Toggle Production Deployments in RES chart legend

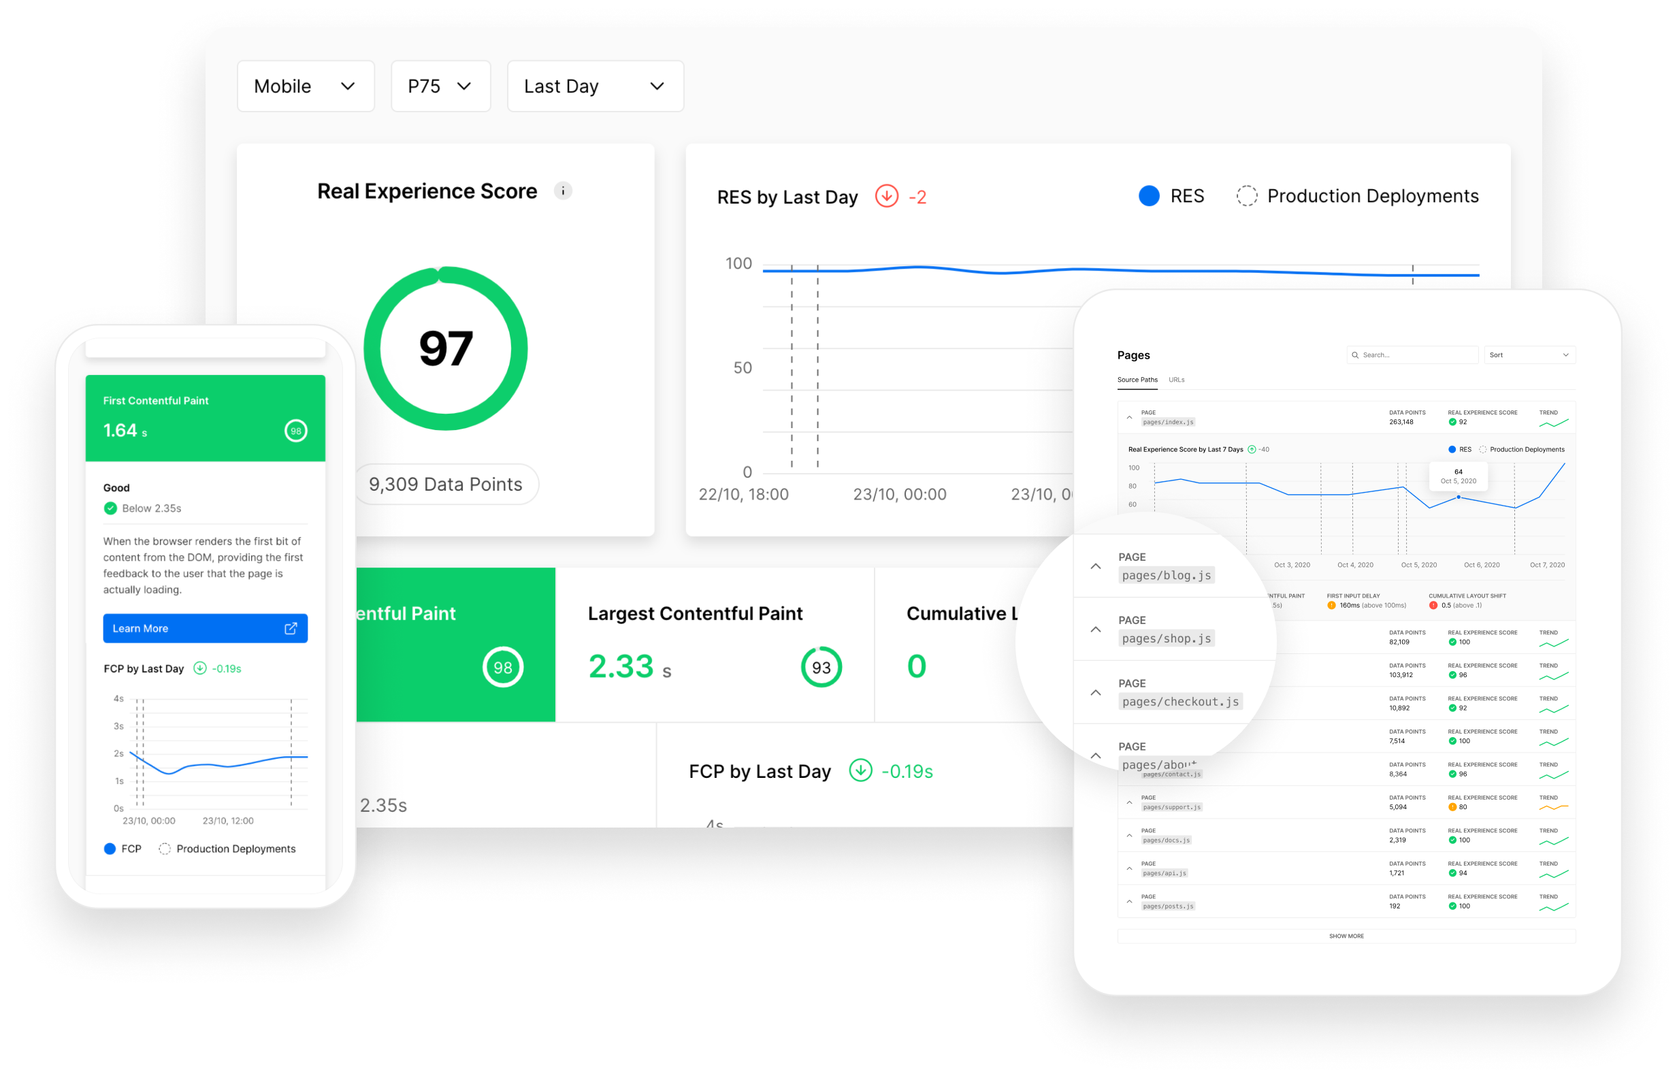tap(1357, 196)
